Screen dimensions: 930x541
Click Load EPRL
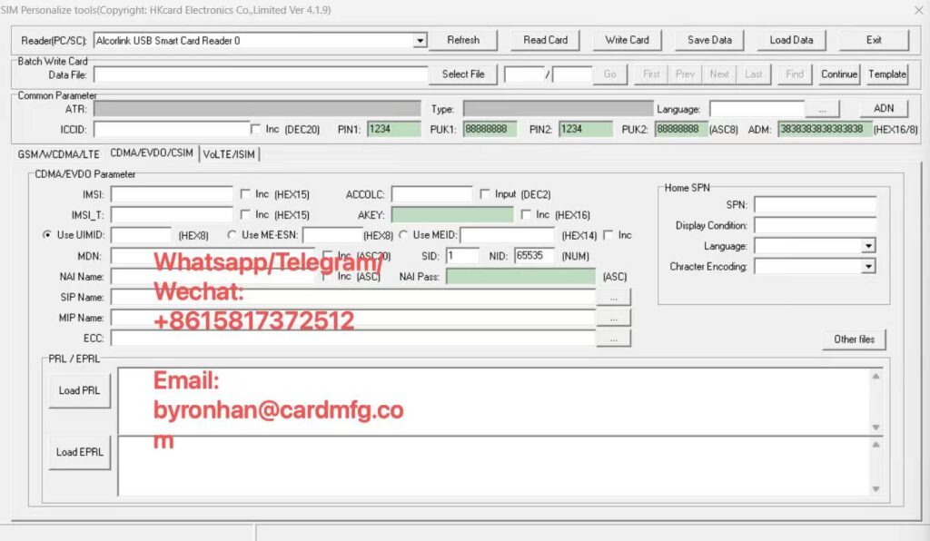(x=80, y=452)
